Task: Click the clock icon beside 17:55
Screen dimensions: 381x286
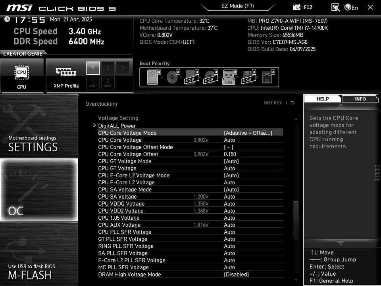Action: (x=7, y=19)
